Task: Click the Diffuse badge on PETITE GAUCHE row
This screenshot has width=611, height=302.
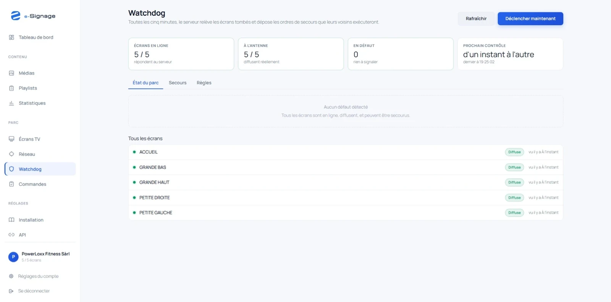Action: click(x=514, y=213)
